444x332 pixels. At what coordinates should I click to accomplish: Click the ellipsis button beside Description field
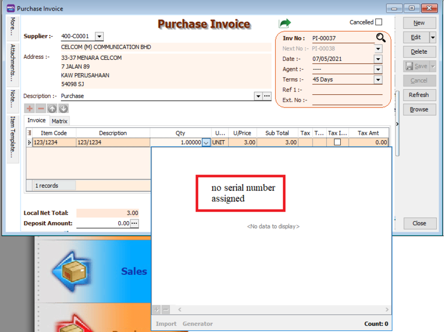(x=267, y=96)
